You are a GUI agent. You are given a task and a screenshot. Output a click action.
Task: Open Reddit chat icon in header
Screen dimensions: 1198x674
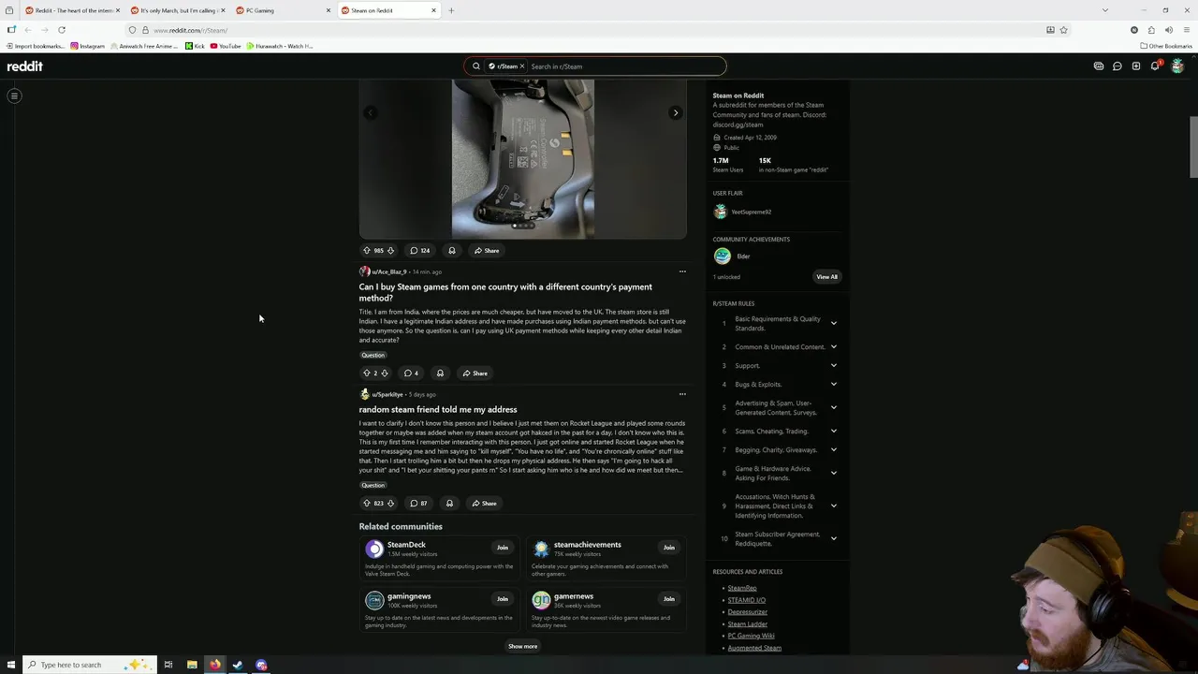tap(1118, 66)
